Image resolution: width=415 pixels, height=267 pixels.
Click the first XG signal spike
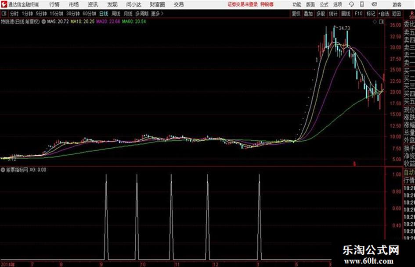coord(106,217)
